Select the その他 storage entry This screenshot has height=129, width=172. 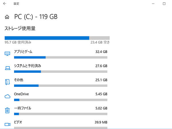[x=19, y=80]
